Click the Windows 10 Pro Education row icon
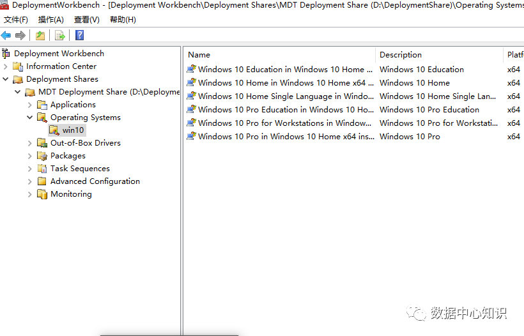Viewport: 524px width, 336px height. coord(191,109)
